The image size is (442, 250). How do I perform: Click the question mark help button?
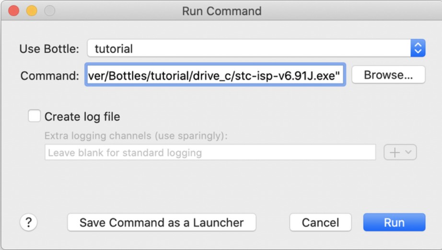29,222
